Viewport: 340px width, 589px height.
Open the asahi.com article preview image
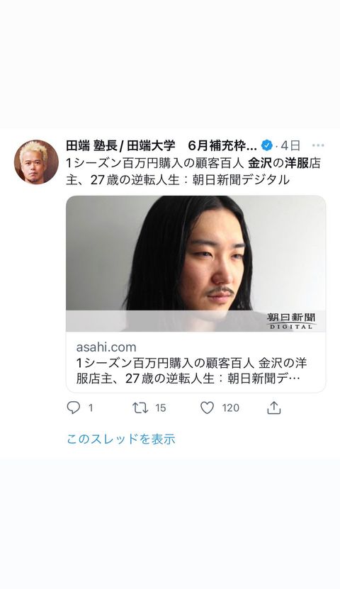pyautogui.click(x=195, y=264)
